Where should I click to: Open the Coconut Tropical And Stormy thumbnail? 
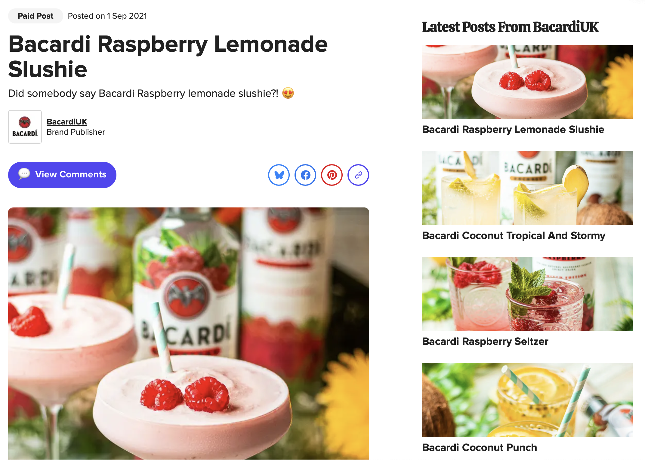pyautogui.click(x=527, y=188)
